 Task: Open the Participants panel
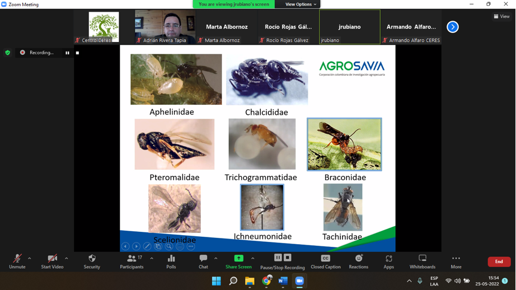coord(132,261)
